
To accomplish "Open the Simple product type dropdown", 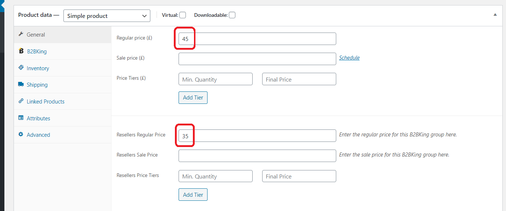I will pyautogui.click(x=107, y=16).
